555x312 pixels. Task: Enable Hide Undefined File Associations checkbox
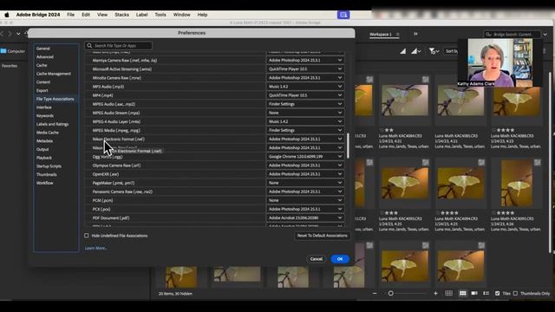tap(87, 236)
